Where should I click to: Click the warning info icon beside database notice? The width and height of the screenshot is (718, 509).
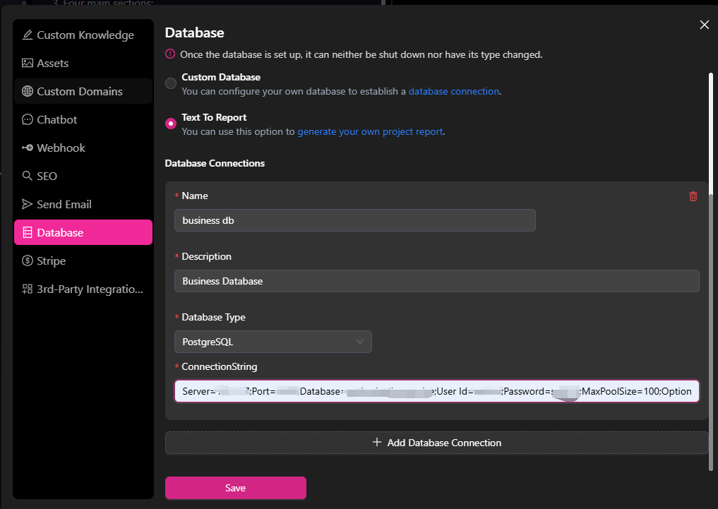pyautogui.click(x=170, y=54)
